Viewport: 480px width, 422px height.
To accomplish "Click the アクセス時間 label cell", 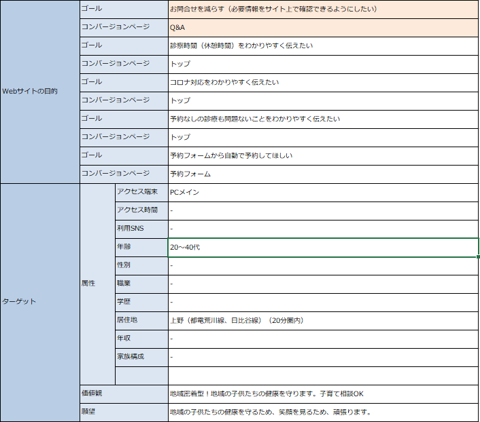I will 141,210.
